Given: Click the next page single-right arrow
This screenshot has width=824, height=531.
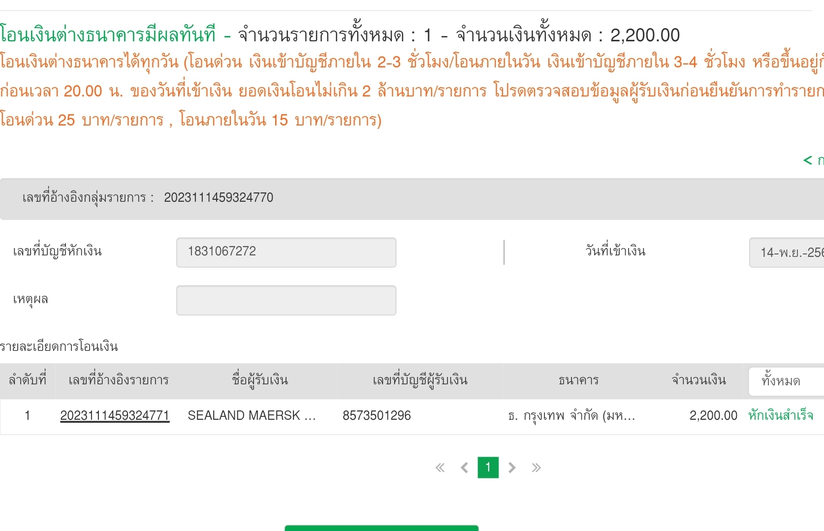Looking at the screenshot, I should point(512,468).
